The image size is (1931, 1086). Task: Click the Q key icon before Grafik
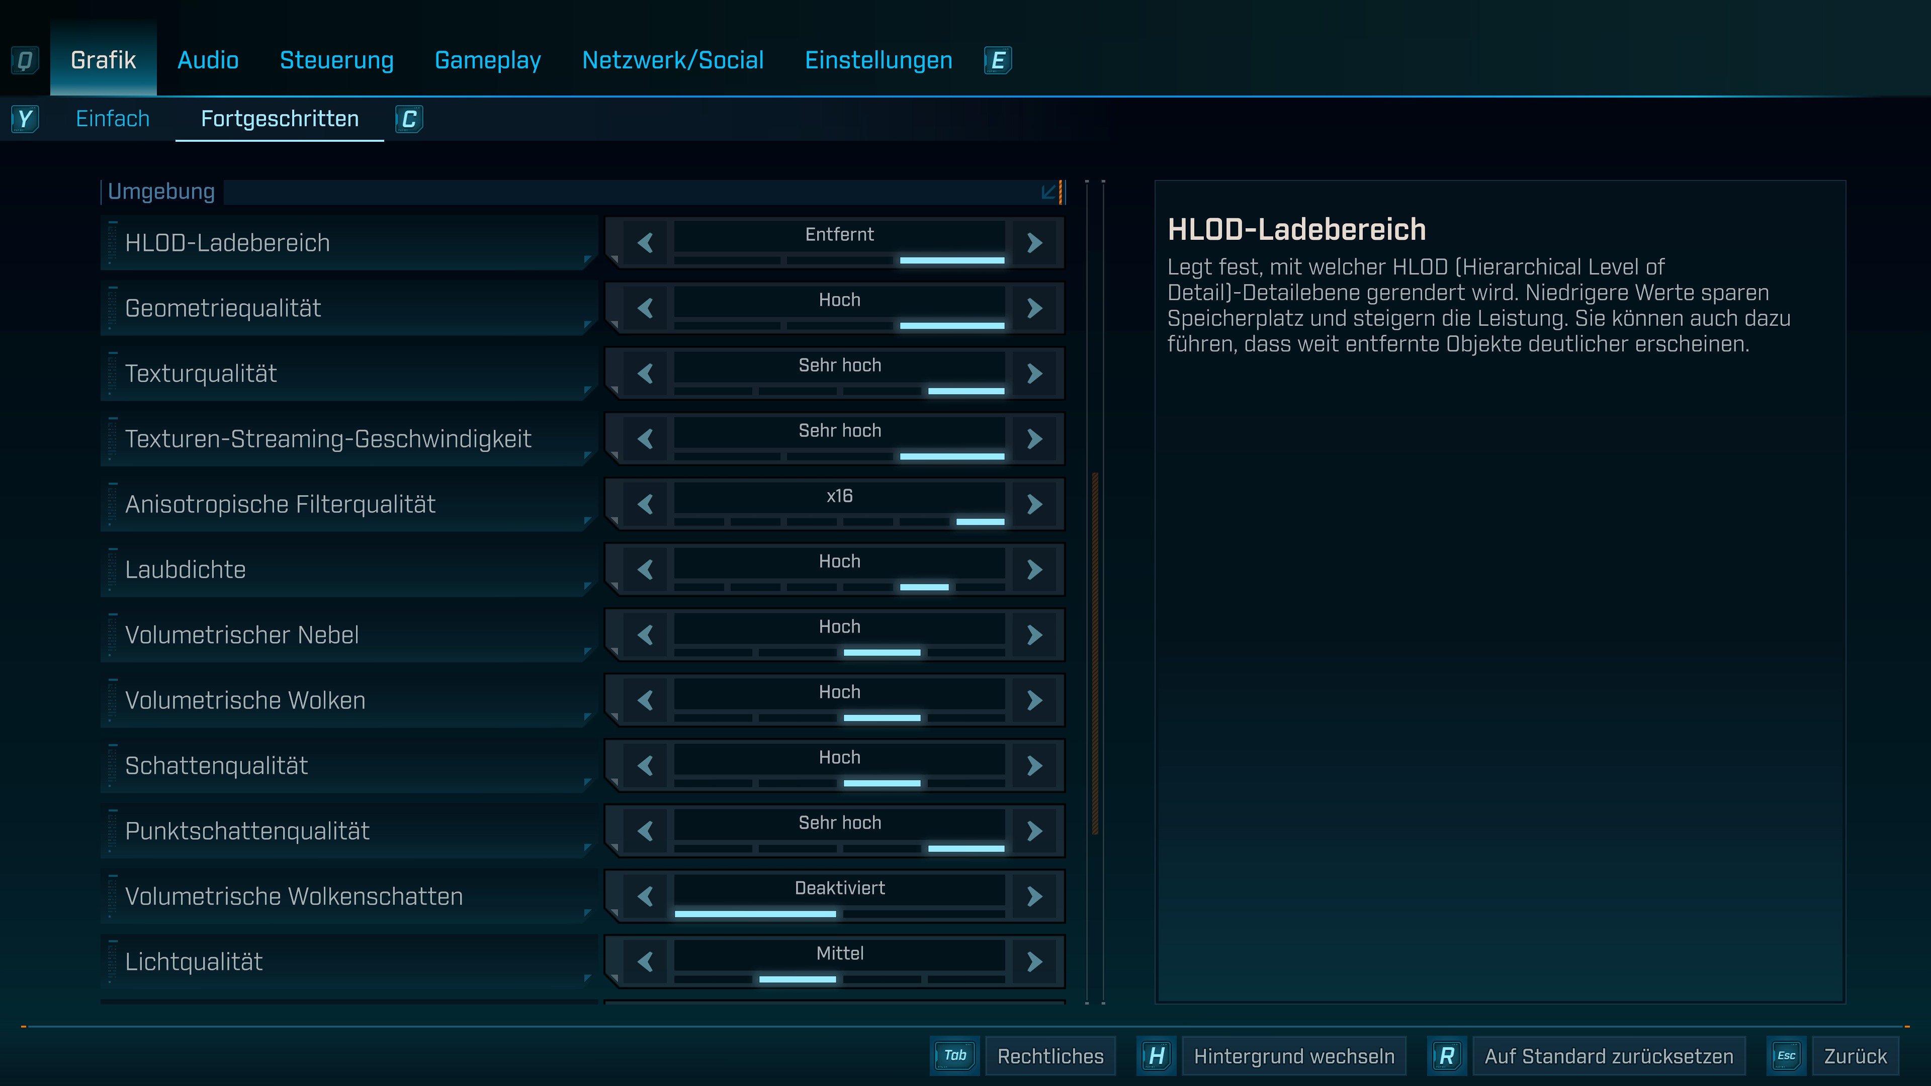[25, 60]
